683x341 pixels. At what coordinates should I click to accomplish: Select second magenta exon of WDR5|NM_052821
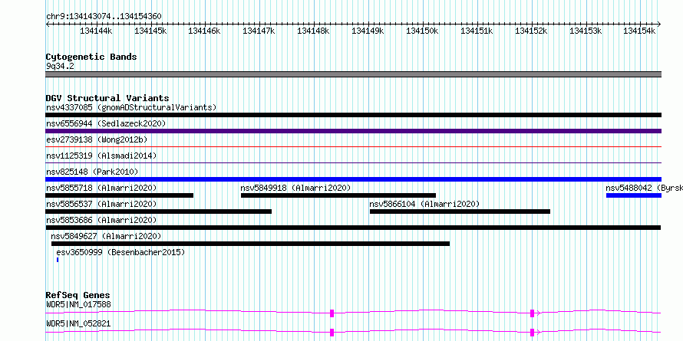533,333
